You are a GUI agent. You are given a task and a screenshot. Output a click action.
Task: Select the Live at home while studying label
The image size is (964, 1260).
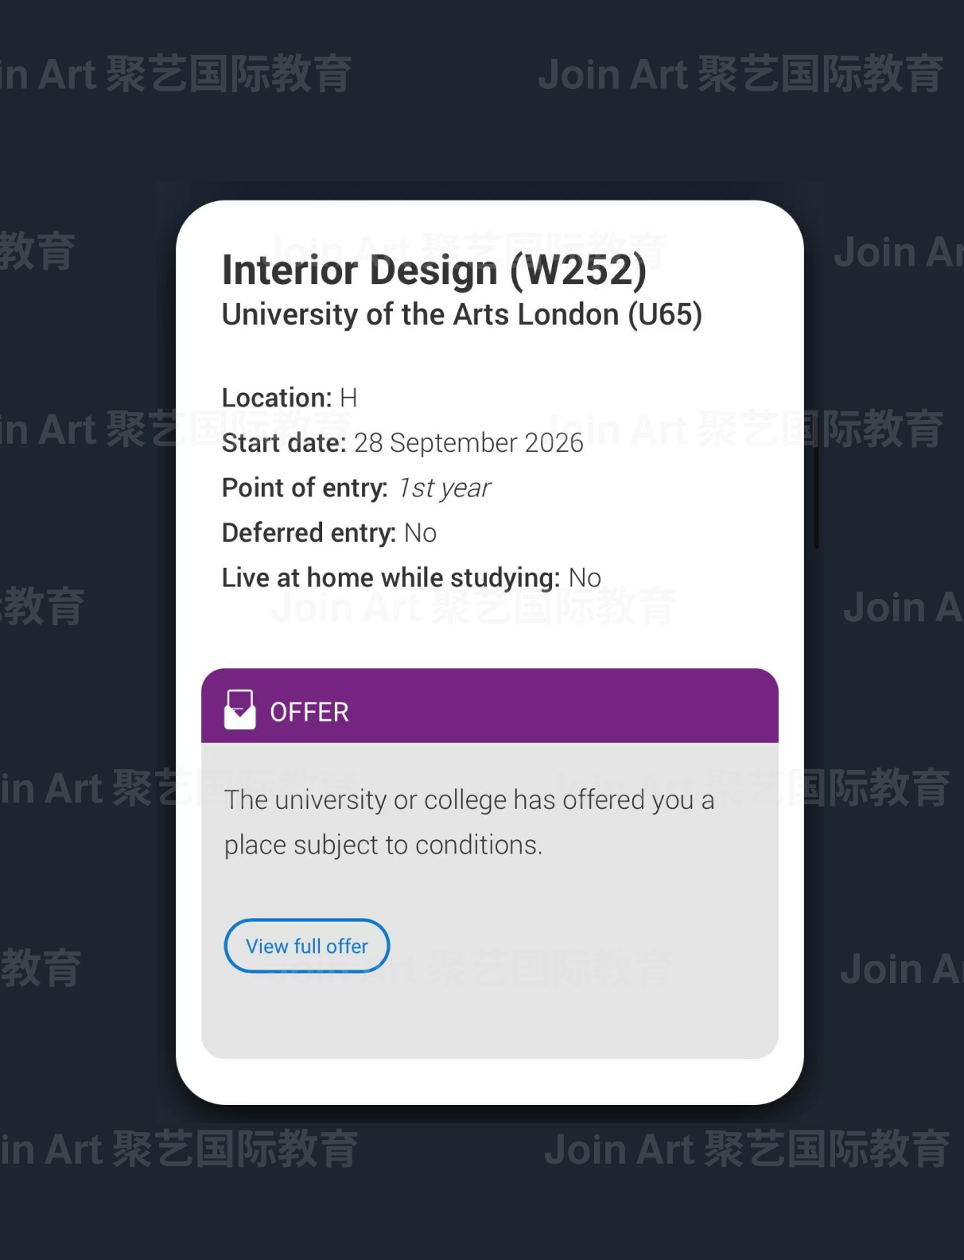(391, 578)
